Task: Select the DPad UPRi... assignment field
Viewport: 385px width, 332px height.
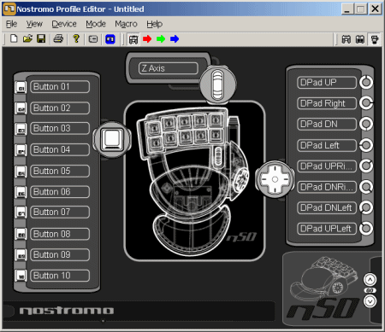Action: 327,166
